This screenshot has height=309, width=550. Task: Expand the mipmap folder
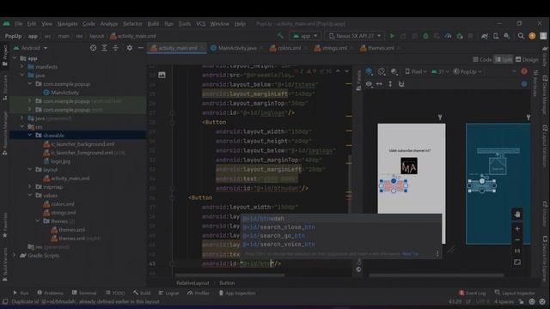[30, 187]
